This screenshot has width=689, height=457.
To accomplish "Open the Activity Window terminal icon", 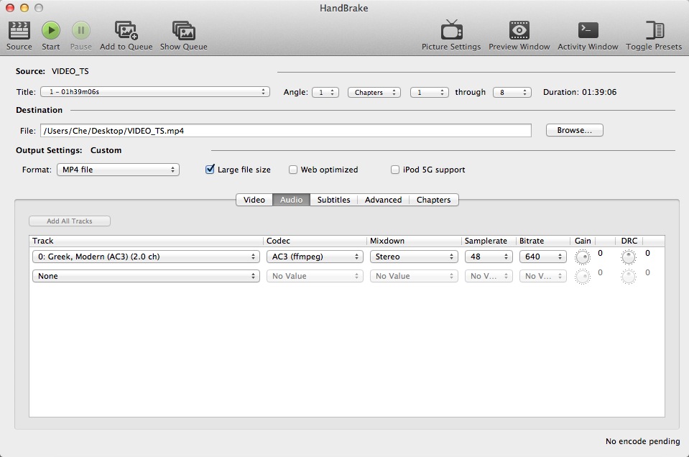I will pyautogui.click(x=588, y=30).
